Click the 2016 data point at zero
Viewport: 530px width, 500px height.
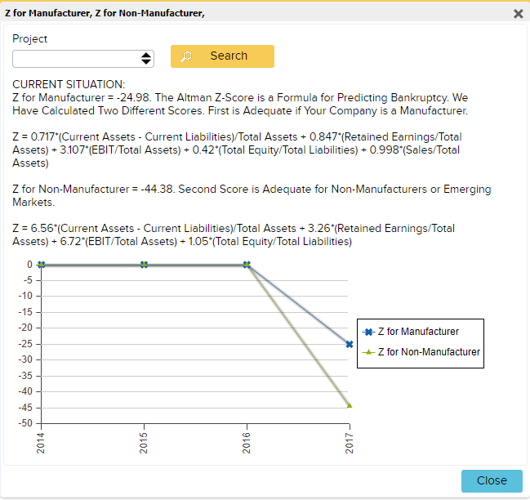point(247,265)
